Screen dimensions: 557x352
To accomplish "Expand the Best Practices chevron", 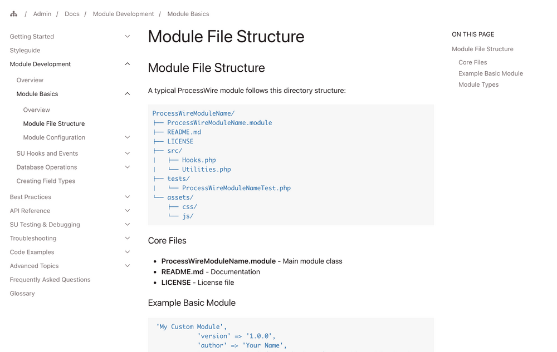I will [128, 197].
